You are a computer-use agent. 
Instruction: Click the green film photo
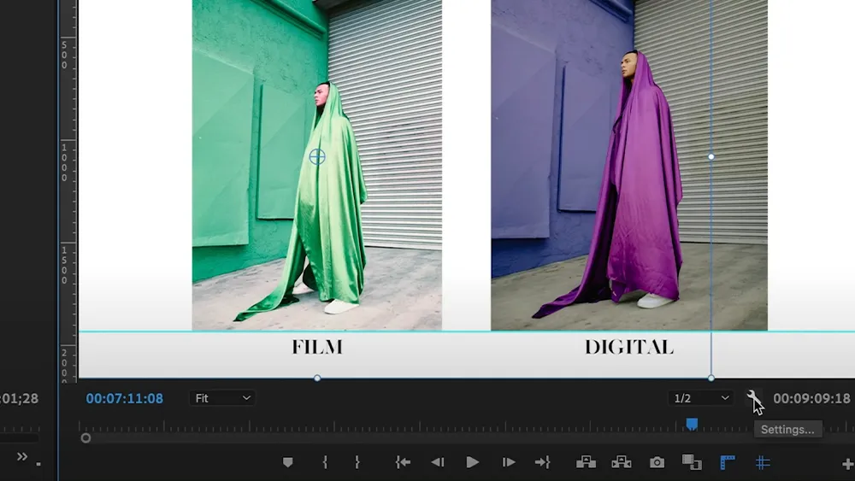pyautogui.click(x=317, y=165)
